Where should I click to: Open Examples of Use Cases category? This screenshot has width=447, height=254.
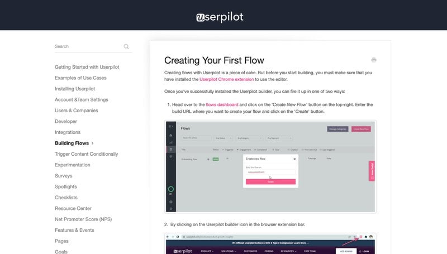coord(80,78)
